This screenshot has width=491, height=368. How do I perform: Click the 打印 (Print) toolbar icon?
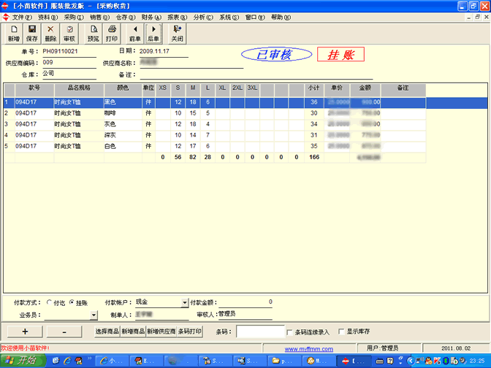(x=112, y=33)
